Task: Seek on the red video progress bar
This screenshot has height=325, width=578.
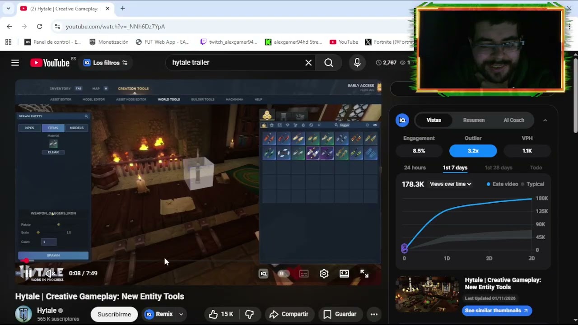Action: [198, 261]
